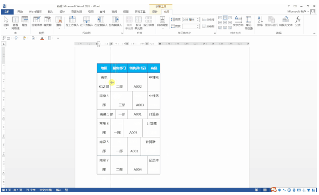Align cell text center
Screen dimensions: 319x195
(x=225, y=23)
